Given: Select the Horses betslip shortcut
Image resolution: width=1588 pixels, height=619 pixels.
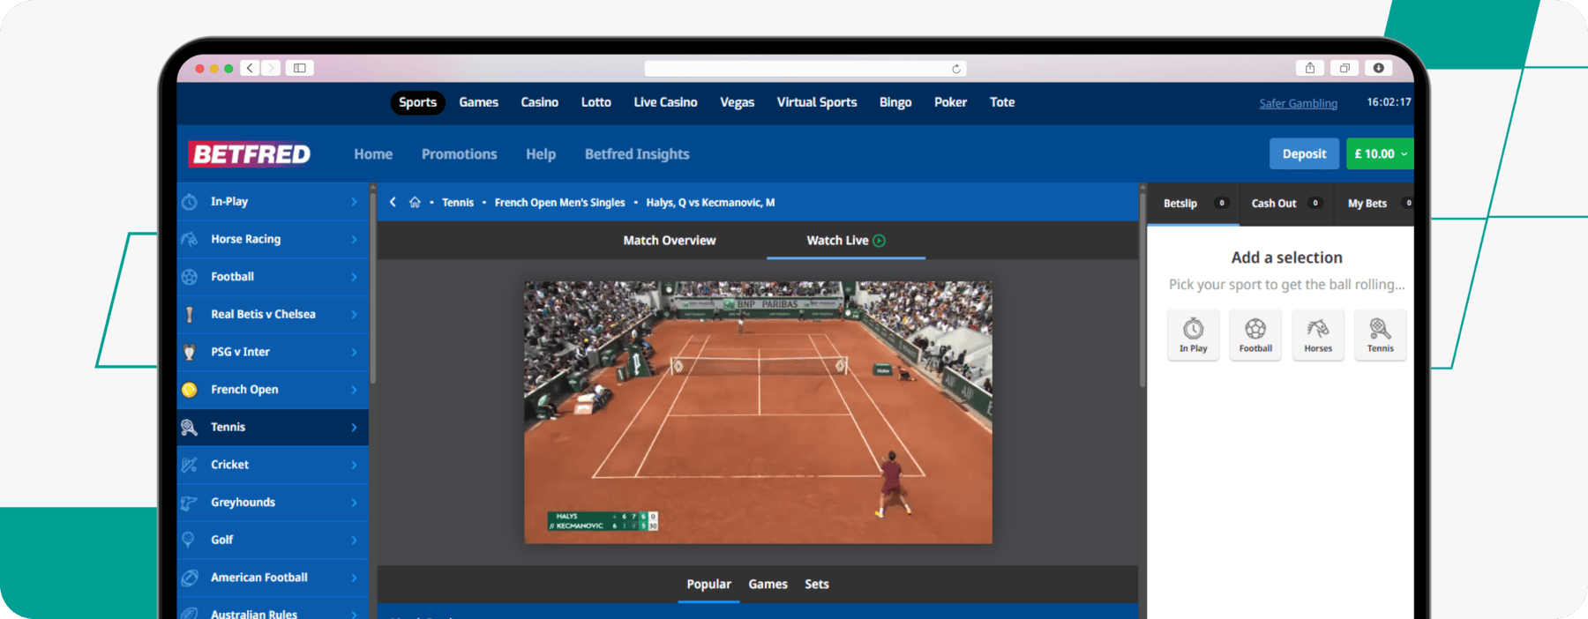Looking at the screenshot, I should (x=1318, y=335).
